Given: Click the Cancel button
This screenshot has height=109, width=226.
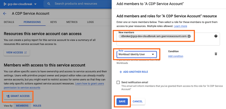Looking at the screenshot, I should 137,101.
